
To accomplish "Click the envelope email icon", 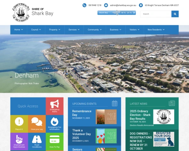I will pos(106,5).
